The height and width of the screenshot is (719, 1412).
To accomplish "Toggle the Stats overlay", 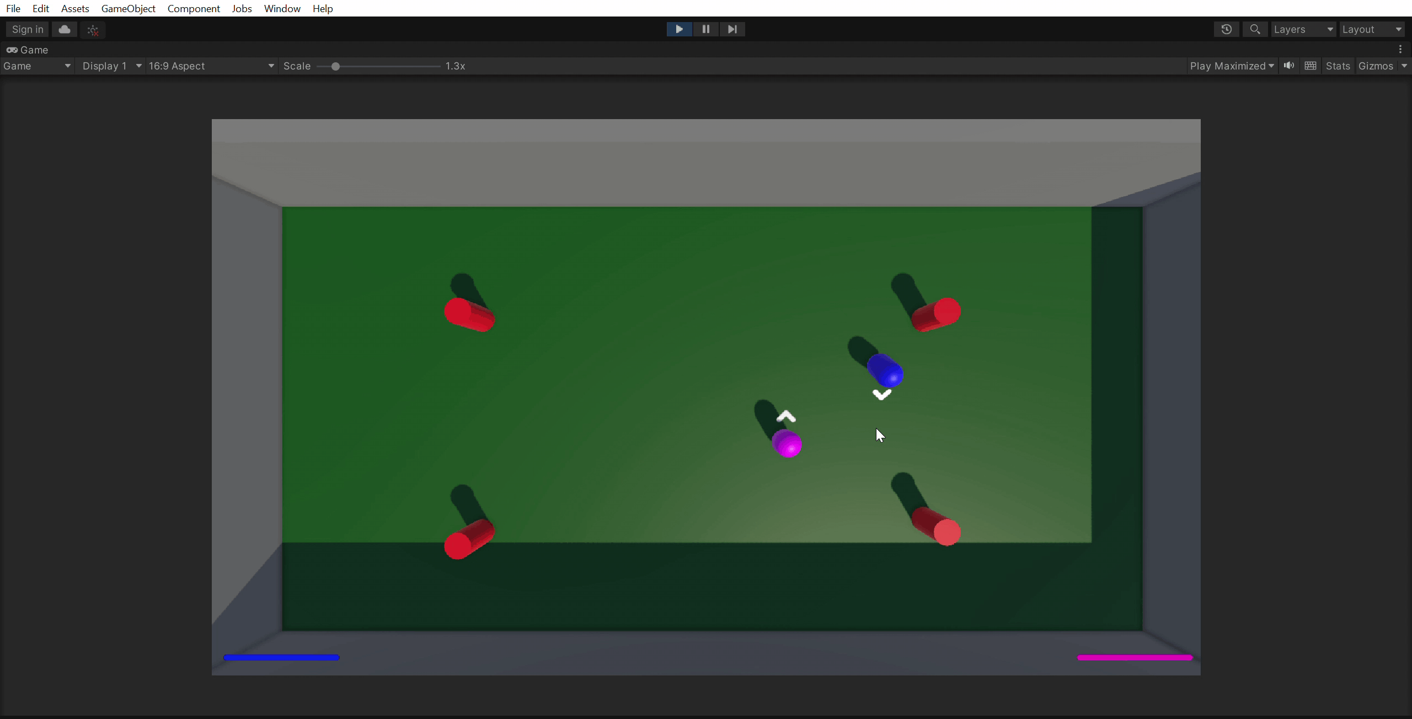I will [x=1338, y=66].
